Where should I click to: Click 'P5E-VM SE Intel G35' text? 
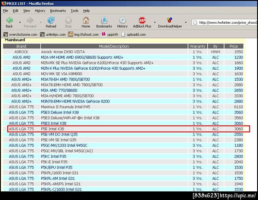click(58, 140)
